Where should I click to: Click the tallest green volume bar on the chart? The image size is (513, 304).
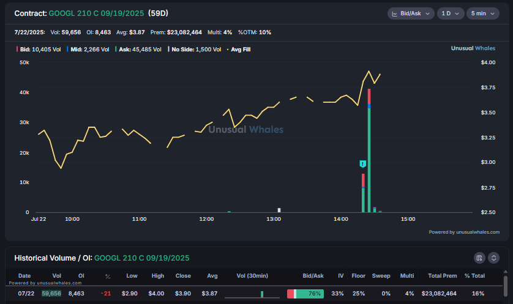369,160
